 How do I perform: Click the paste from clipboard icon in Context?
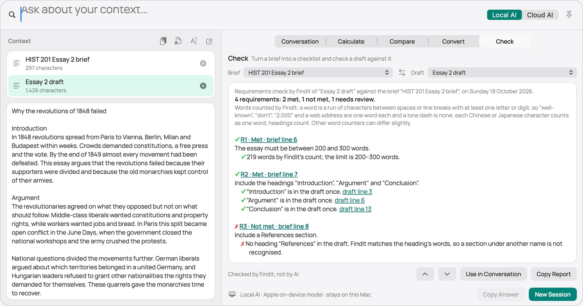coord(163,41)
